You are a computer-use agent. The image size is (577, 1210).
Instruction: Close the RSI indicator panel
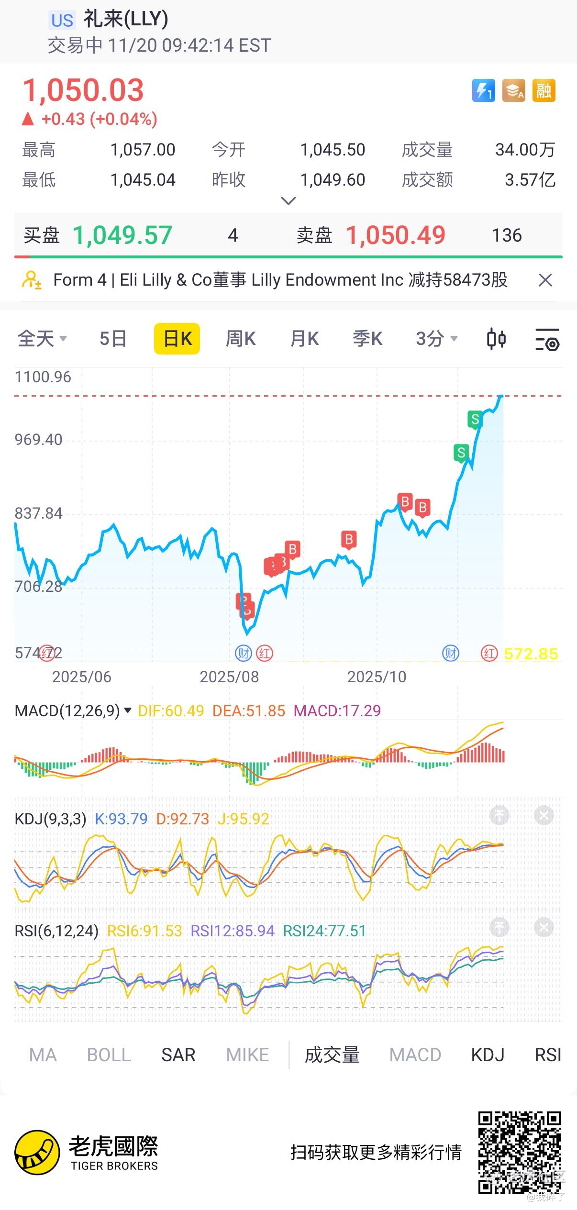pos(544,928)
